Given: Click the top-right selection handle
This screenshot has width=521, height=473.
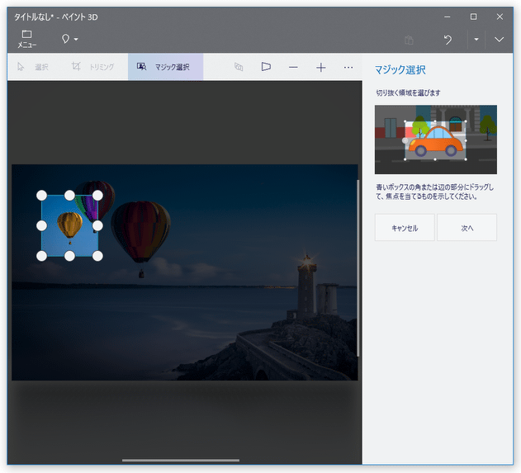Looking at the screenshot, I should pyautogui.click(x=97, y=196).
